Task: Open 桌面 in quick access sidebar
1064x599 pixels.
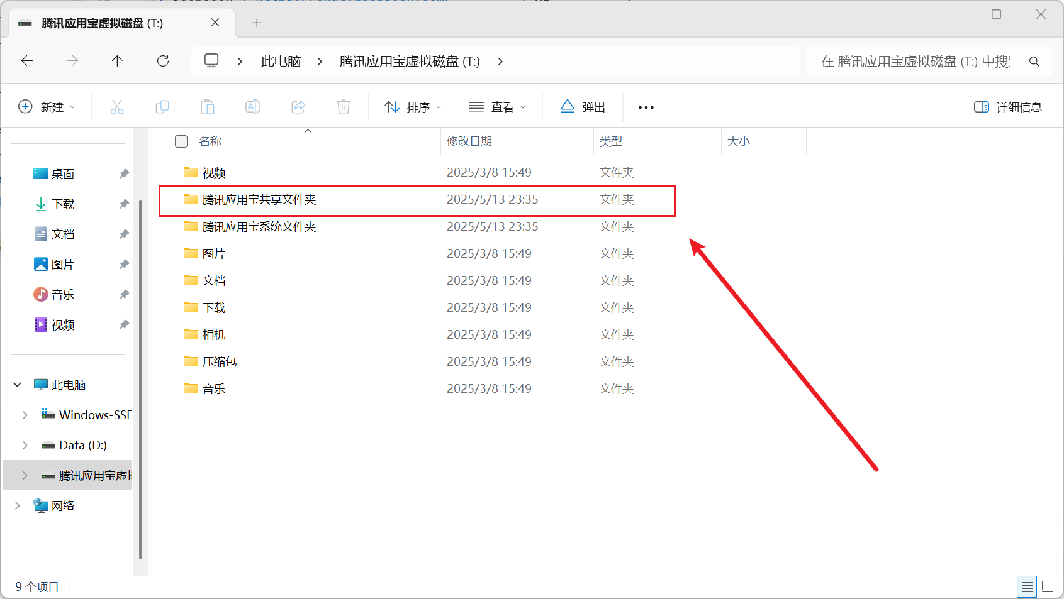Action: click(x=63, y=174)
